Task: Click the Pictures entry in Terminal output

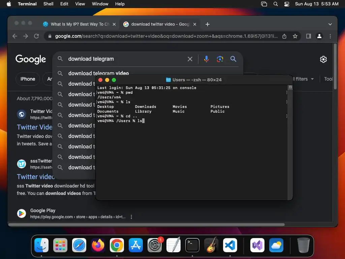Action: click(220, 107)
